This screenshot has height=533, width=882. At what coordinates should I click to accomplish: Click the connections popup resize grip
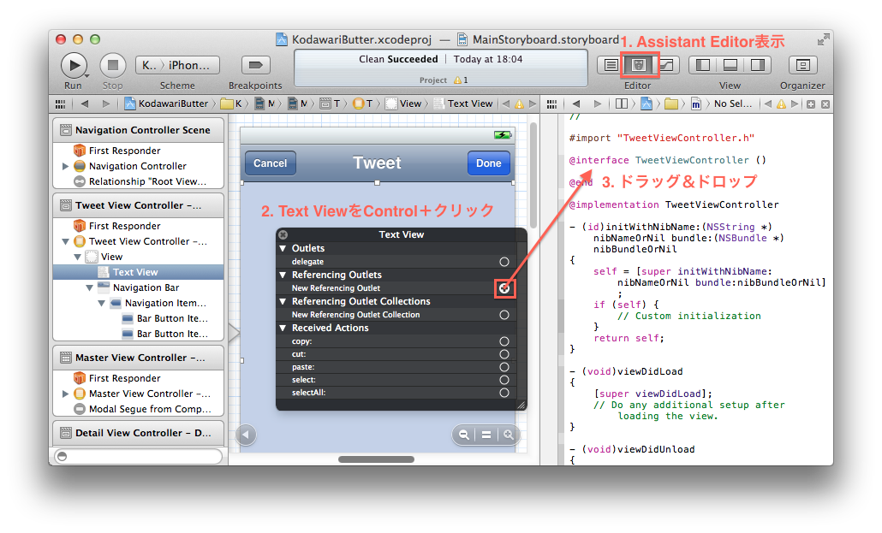[521, 405]
